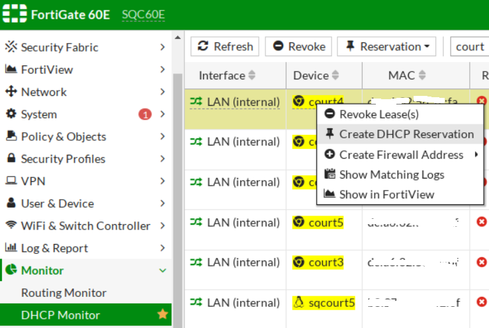Click the interface icon in sqcourt5 row
Image resolution: width=489 pixels, height=328 pixels.
point(196,302)
